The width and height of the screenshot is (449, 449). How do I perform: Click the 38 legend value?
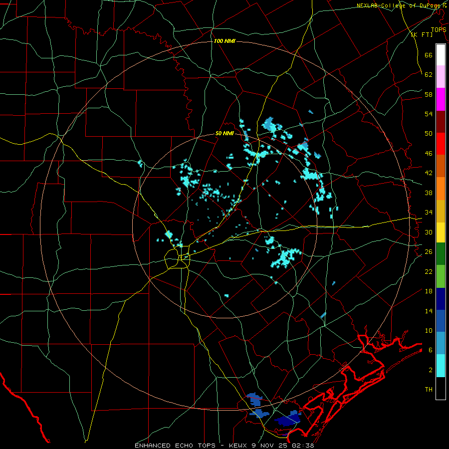[x=429, y=193]
